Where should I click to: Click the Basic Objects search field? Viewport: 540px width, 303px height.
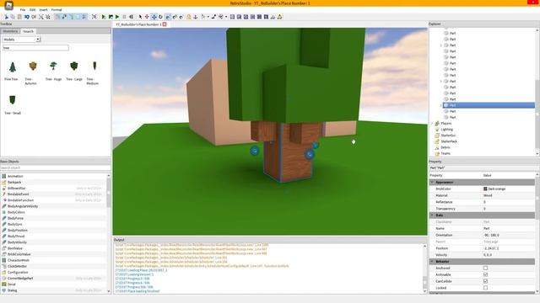(55, 167)
